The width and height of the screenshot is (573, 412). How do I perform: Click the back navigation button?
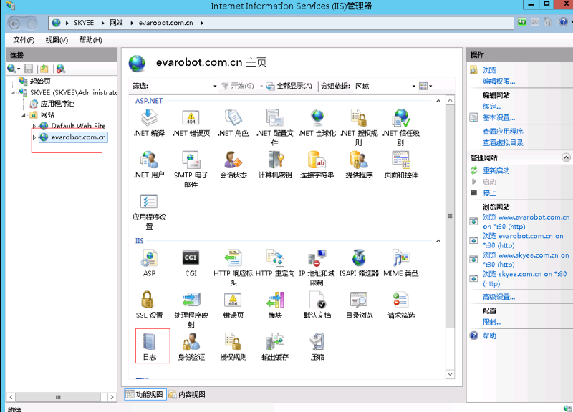tap(14, 24)
